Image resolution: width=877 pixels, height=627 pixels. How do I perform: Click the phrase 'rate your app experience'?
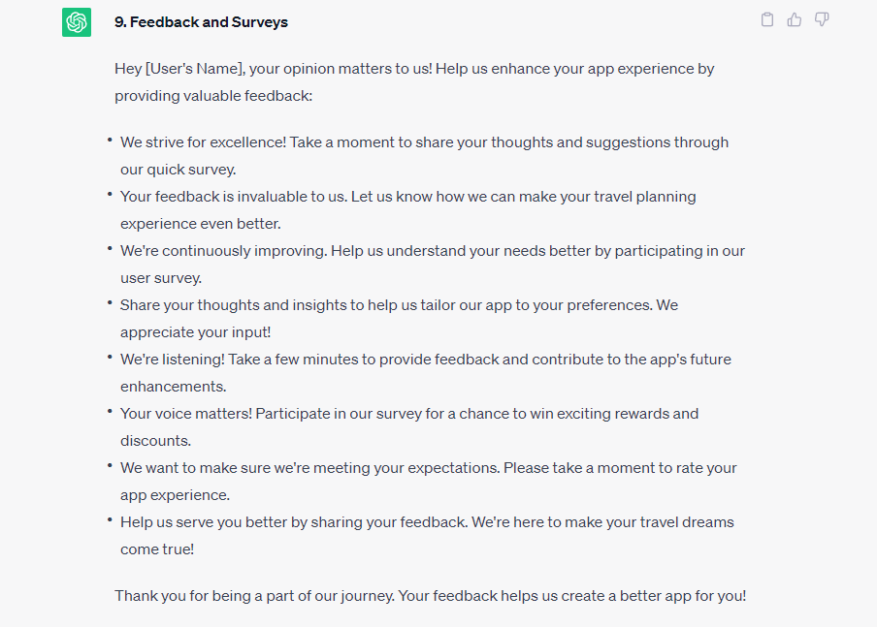429,481
